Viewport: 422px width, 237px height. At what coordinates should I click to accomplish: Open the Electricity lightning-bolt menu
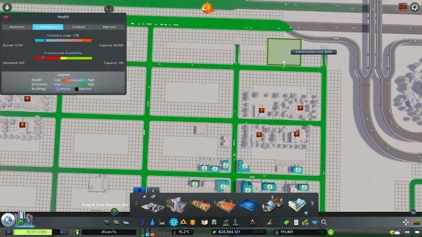pos(143,223)
